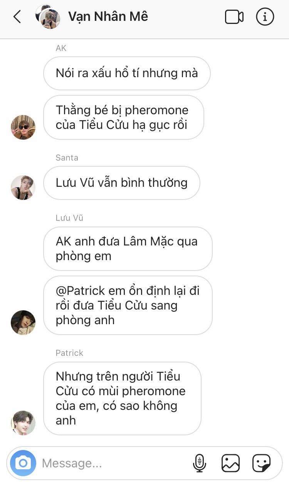Select the message 'Nói ra xấu hổ tí nhưng mà'
Viewport: 289px width, 494px height.
point(127,73)
